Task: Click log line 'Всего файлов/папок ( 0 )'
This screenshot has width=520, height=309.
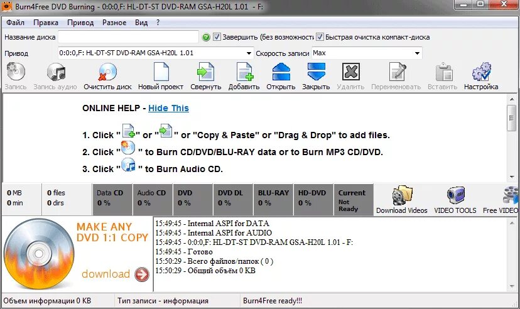Action: pyautogui.click(x=214, y=261)
